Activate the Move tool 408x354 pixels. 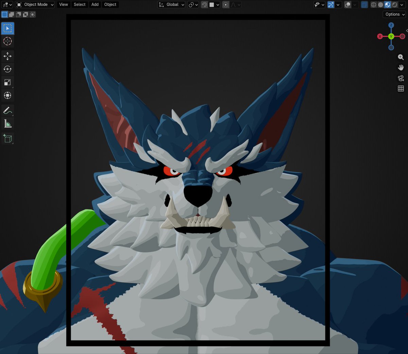7,56
